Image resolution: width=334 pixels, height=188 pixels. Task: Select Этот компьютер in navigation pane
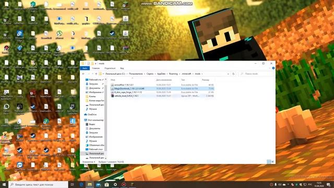point(94,120)
